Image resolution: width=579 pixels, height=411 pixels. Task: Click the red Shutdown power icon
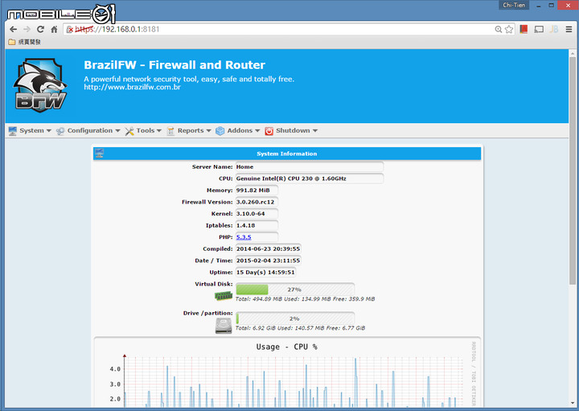click(x=269, y=131)
